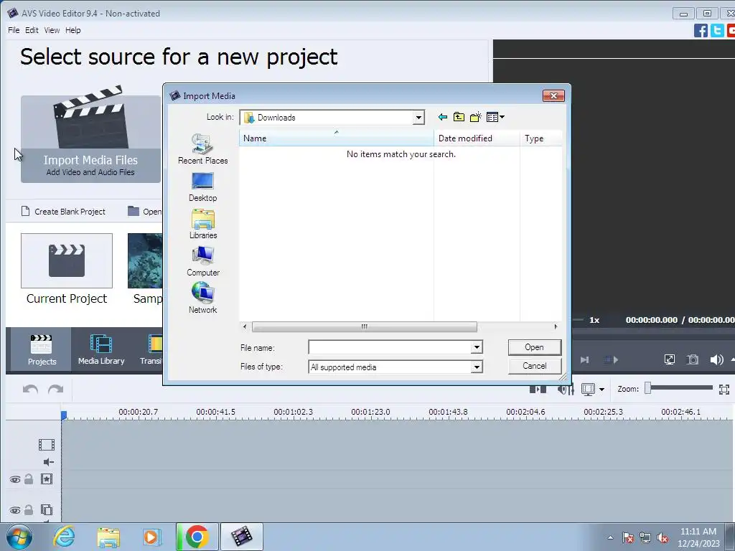Click the video overlay track icon
Screen dimensions: 735x551
47,510
